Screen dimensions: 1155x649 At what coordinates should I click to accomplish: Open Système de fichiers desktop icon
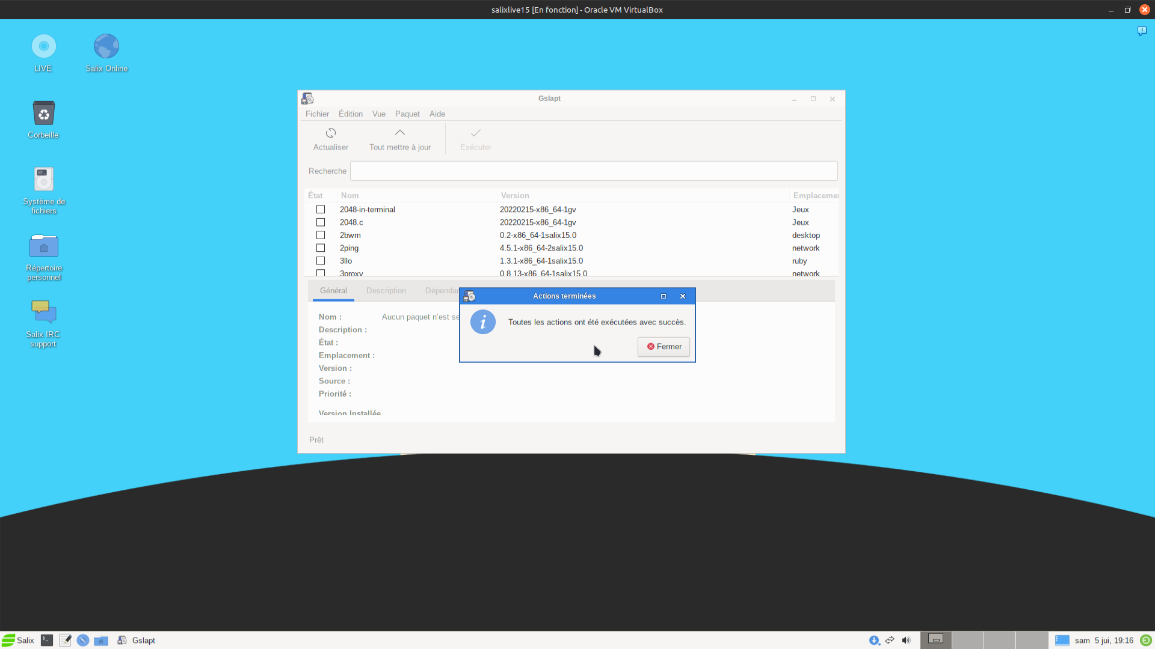43,180
